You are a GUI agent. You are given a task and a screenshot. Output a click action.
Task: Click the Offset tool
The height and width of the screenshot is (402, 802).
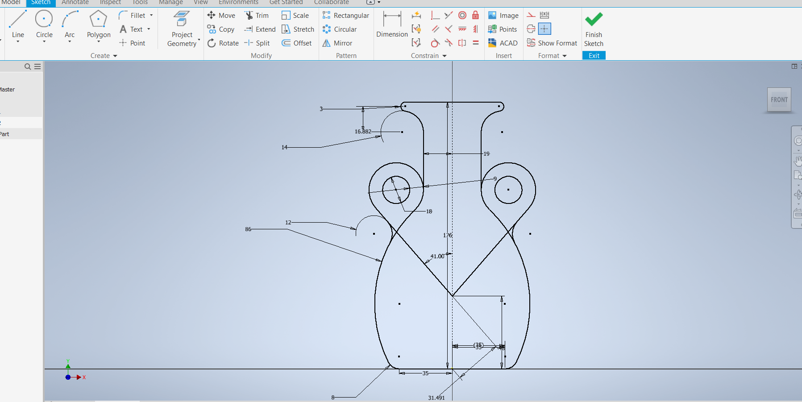point(297,43)
